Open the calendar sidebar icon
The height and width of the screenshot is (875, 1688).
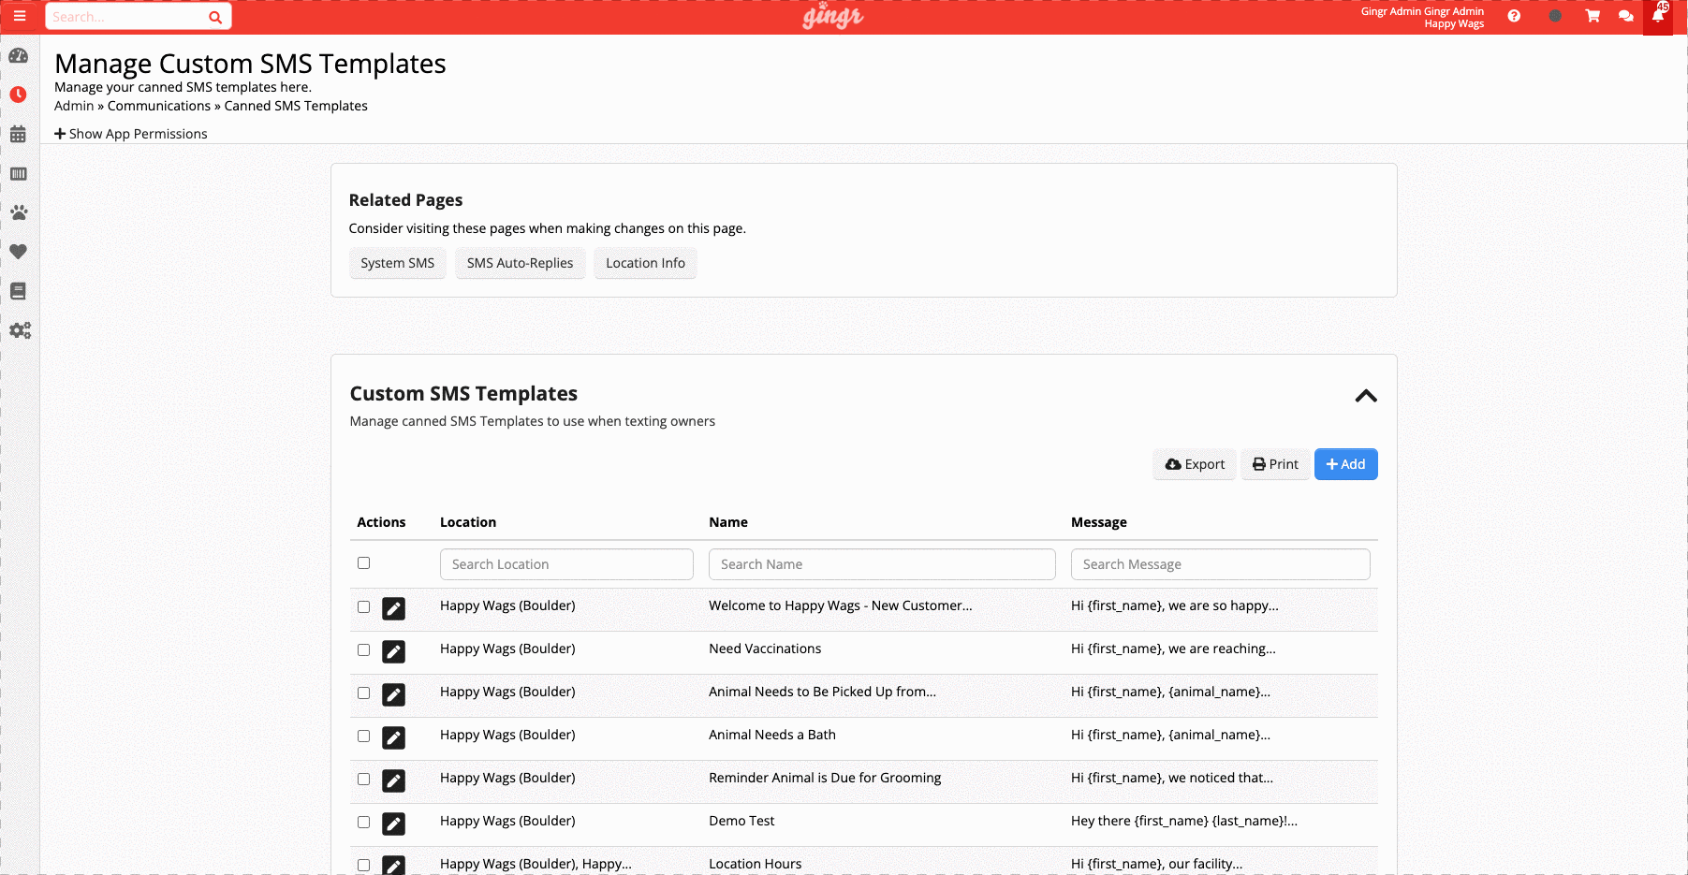tap(19, 135)
